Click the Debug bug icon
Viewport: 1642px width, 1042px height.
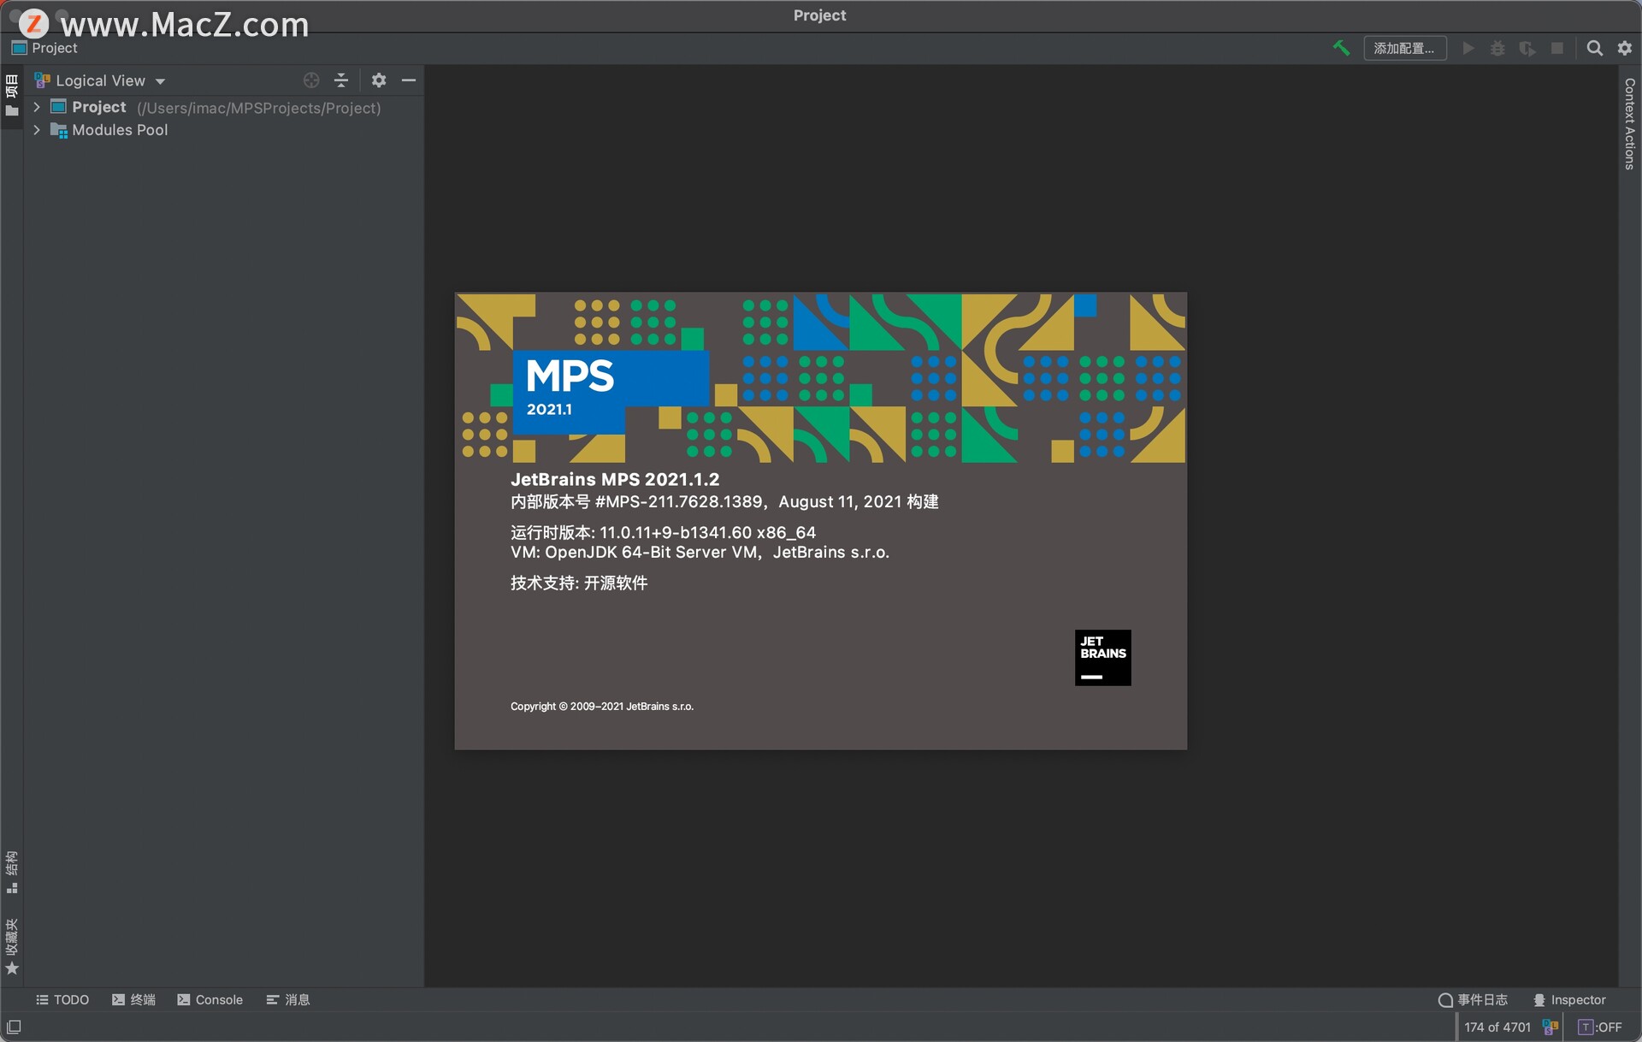click(1497, 49)
